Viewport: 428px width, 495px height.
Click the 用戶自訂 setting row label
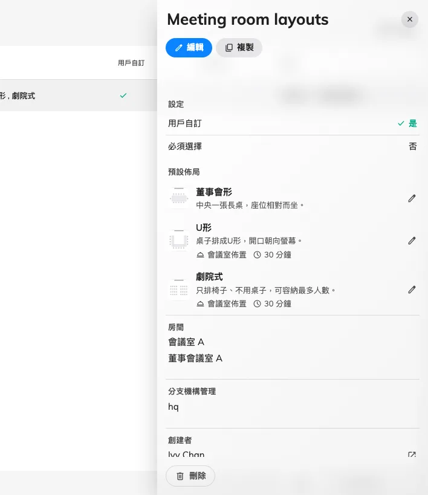coord(185,123)
